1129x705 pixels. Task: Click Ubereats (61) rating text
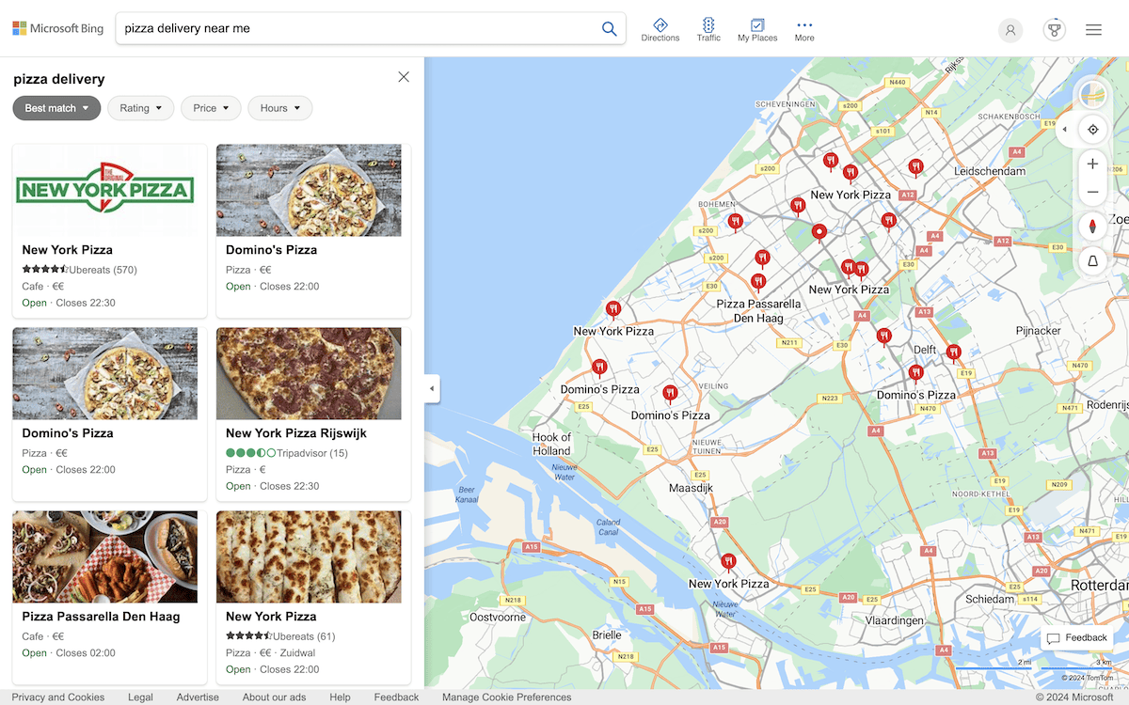pyautogui.click(x=304, y=636)
